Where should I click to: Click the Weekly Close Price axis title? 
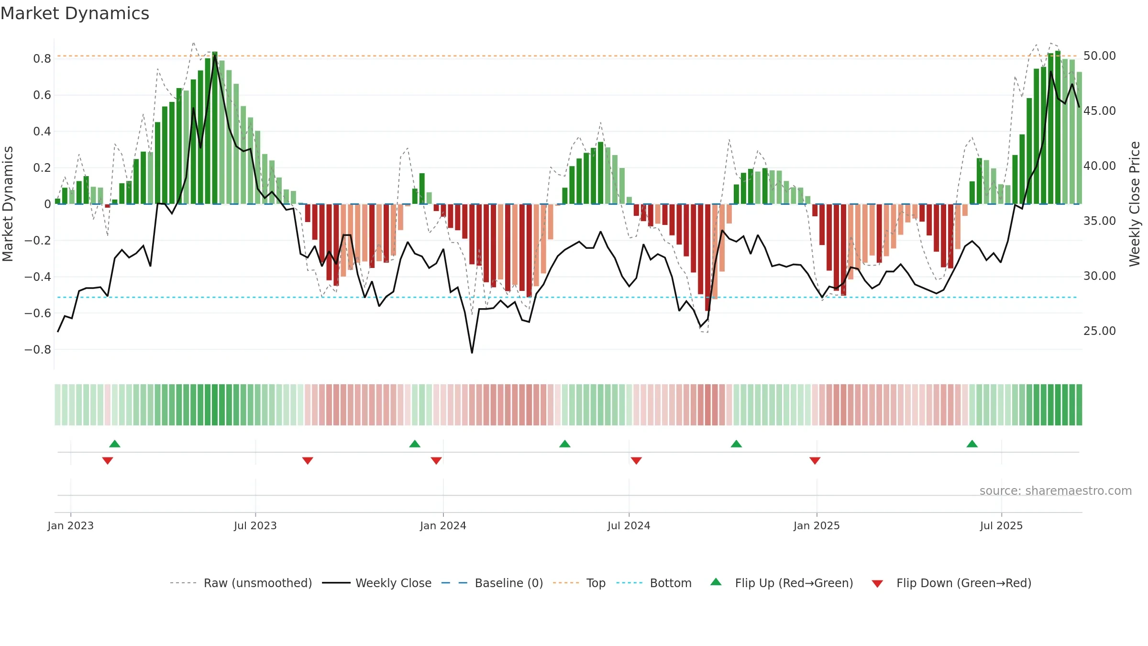(1135, 204)
